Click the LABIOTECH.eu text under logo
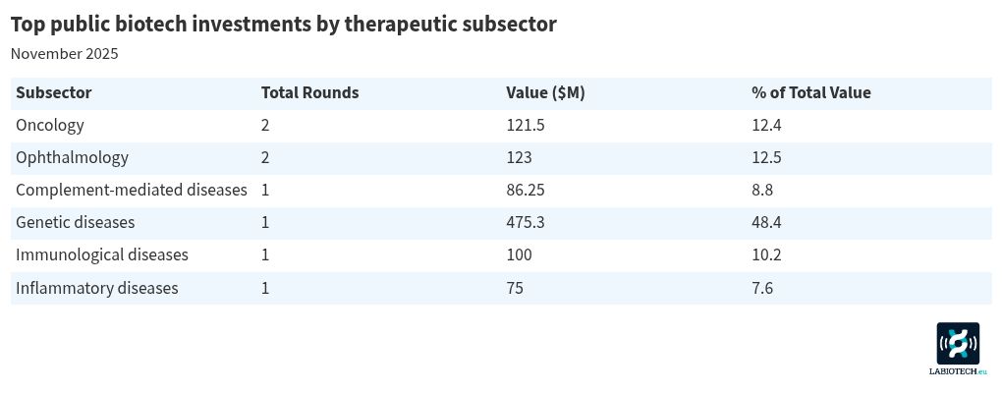Screen dimensions: 1002x394 click(x=958, y=371)
